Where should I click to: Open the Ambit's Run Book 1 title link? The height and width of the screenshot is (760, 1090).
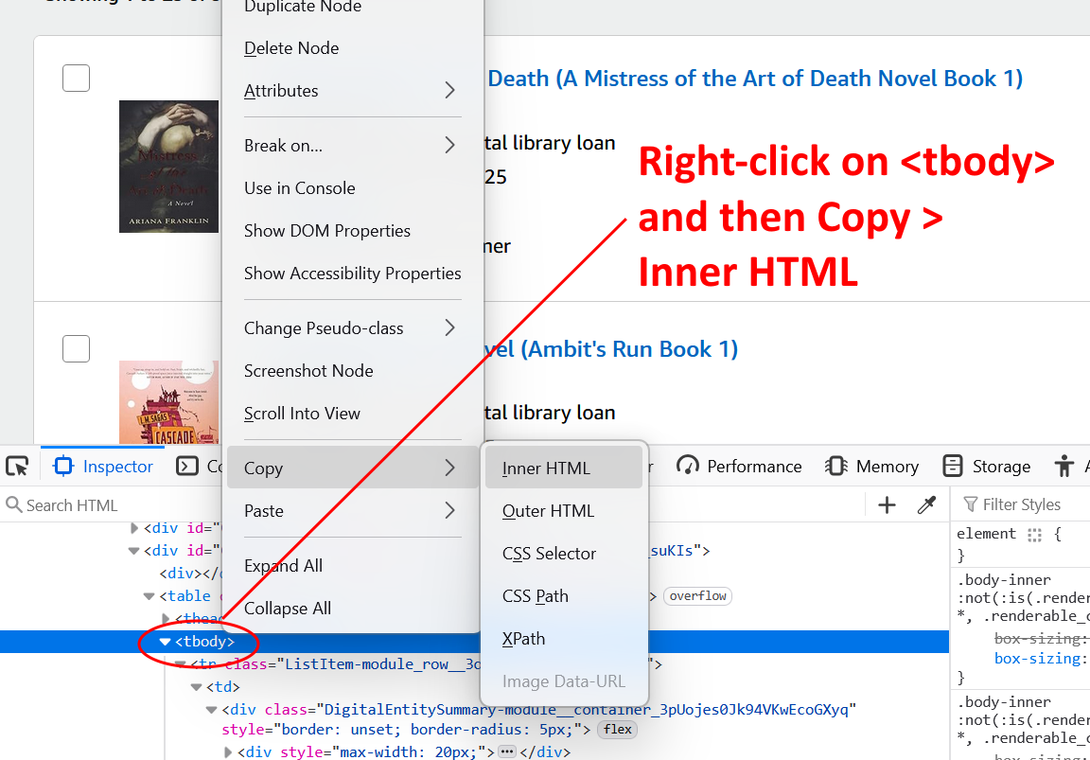point(611,349)
